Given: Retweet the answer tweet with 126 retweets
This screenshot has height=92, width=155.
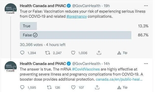Looking at the screenshot, I should click(x=49, y=87).
